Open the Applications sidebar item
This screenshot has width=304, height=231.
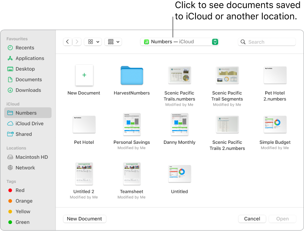coord(30,58)
